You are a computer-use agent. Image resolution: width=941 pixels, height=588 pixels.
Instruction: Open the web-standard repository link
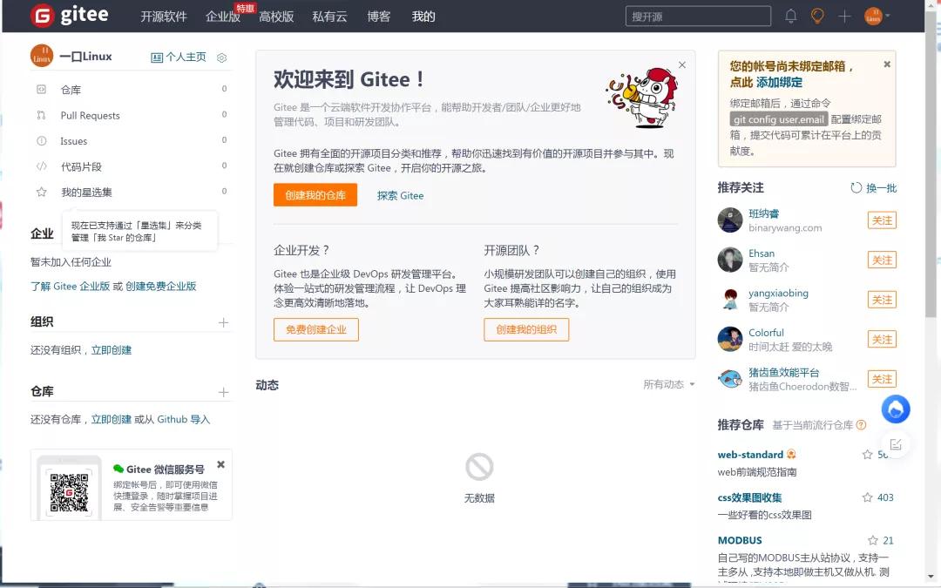click(x=750, y=455)
